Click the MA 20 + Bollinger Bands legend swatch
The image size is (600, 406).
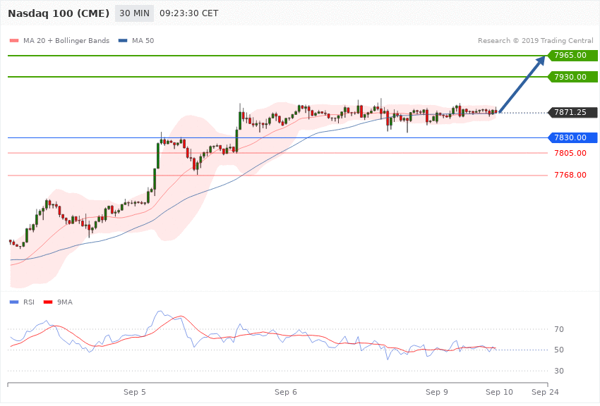coord(14,40)
